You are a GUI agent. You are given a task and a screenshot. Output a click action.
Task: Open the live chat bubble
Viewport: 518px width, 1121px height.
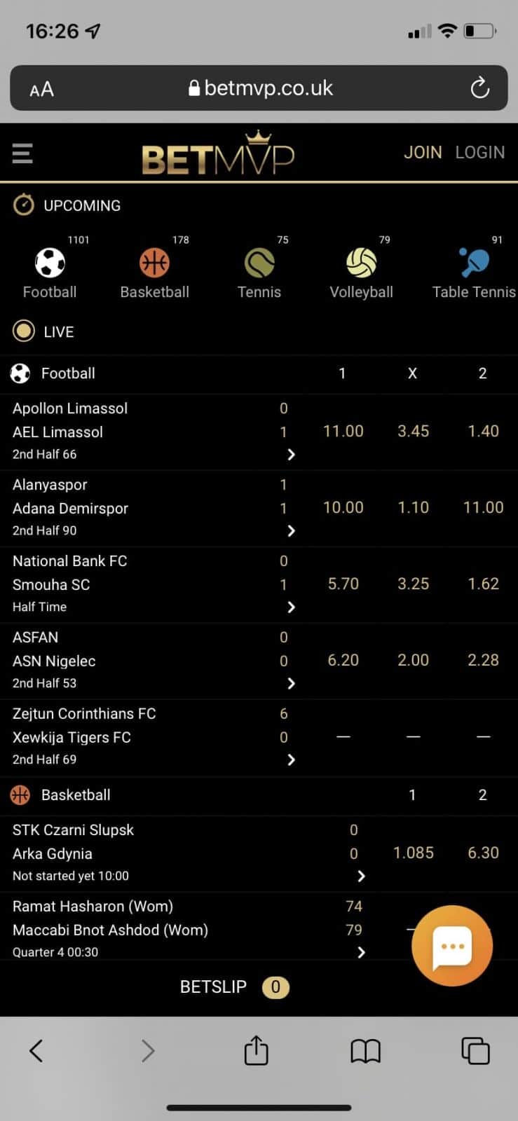[x=452, y=946]
